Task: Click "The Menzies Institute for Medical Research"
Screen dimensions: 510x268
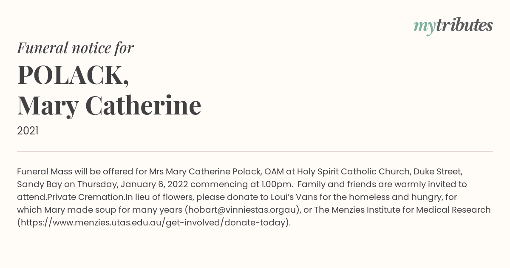Action: [402, 210]
